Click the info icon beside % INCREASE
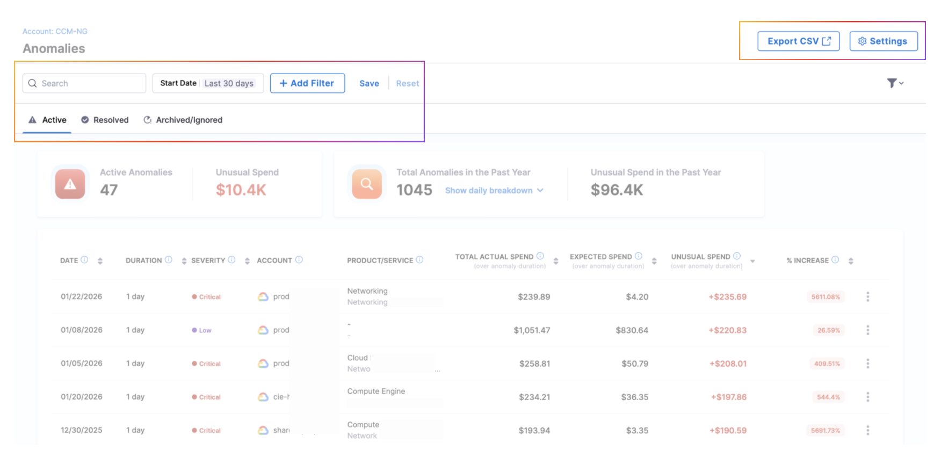The image size is (941, 464). [835, 260]
